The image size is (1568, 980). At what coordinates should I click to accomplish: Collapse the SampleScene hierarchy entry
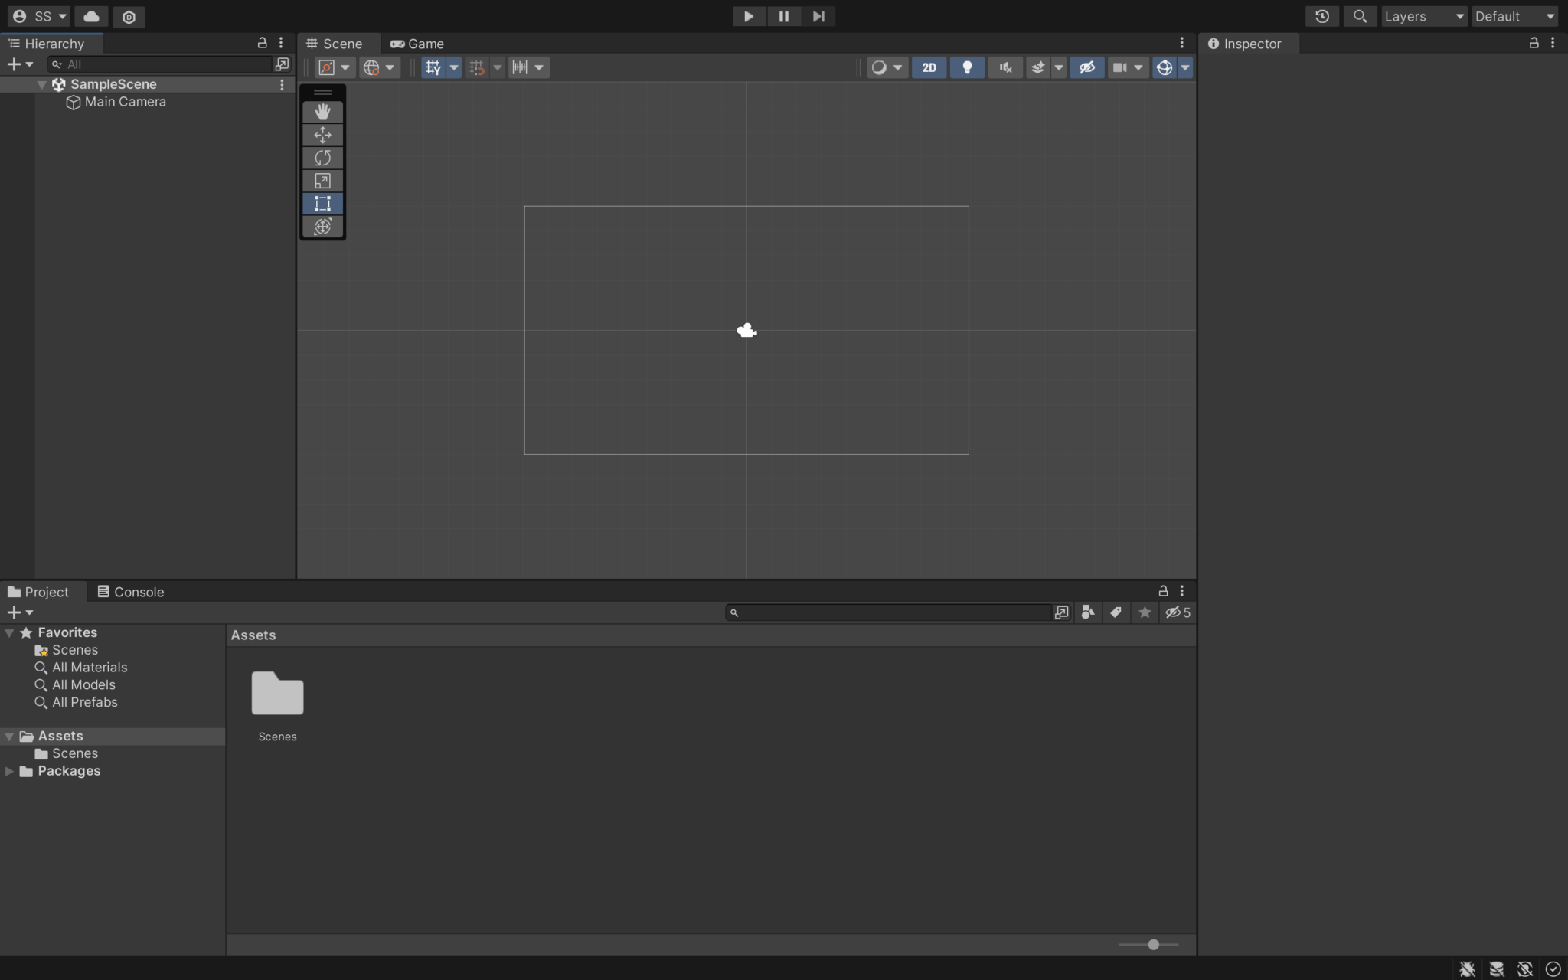tap(42, 84)
